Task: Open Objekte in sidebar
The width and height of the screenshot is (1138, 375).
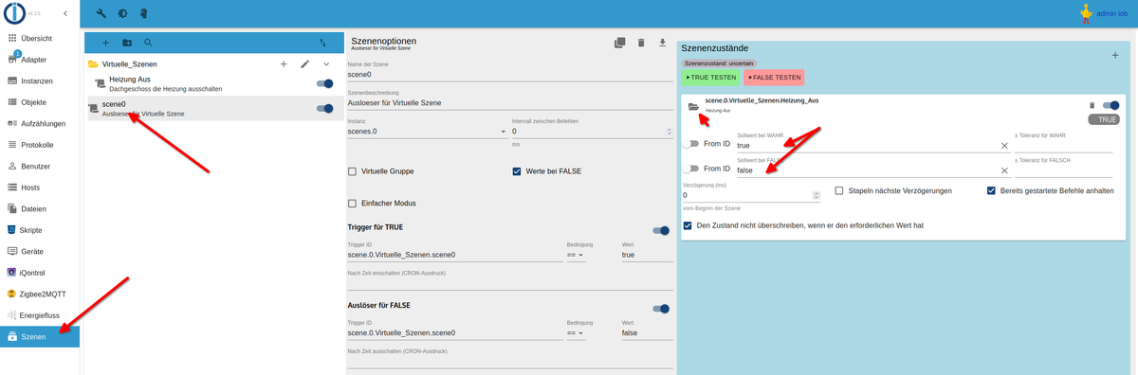Action: pos(40,102)
